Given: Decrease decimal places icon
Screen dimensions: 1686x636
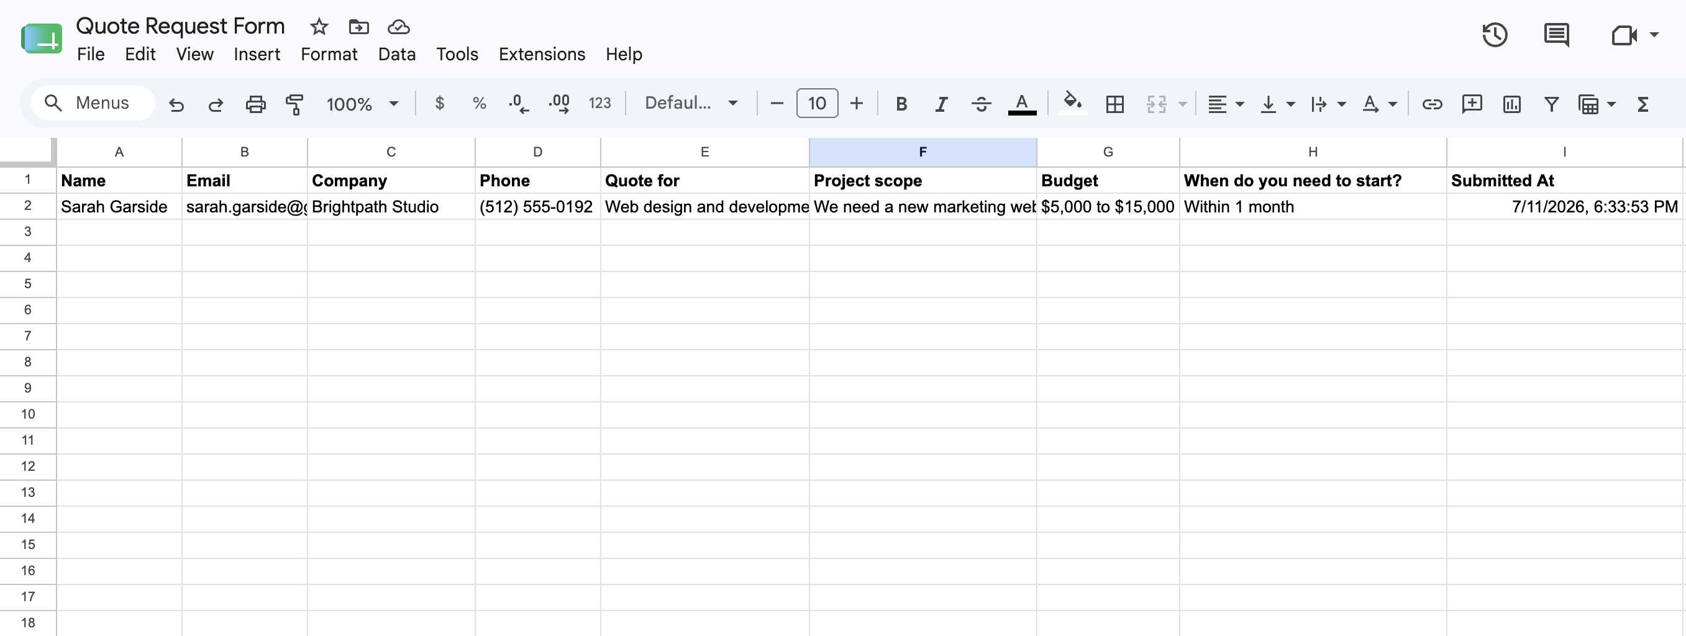Looking at the screenshot, I should click(x=518, y=103).
